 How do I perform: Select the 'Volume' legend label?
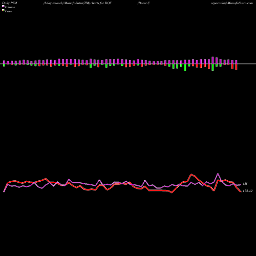[10, 7]
